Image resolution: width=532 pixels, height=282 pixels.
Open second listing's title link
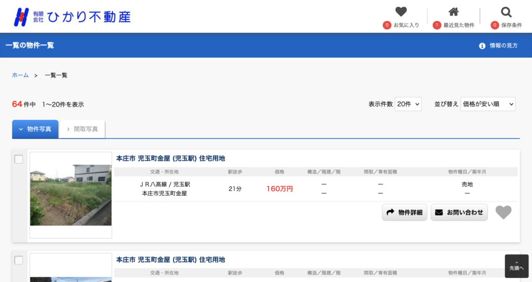click(x=170, y=260)
